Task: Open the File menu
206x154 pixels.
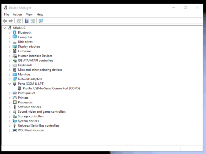Action: [x=6, y=15]
